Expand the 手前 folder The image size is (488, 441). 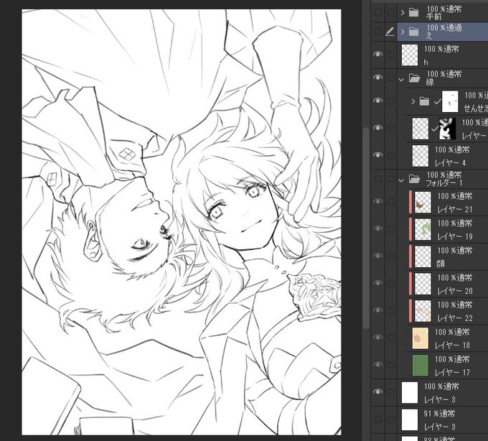click(403, 12)
